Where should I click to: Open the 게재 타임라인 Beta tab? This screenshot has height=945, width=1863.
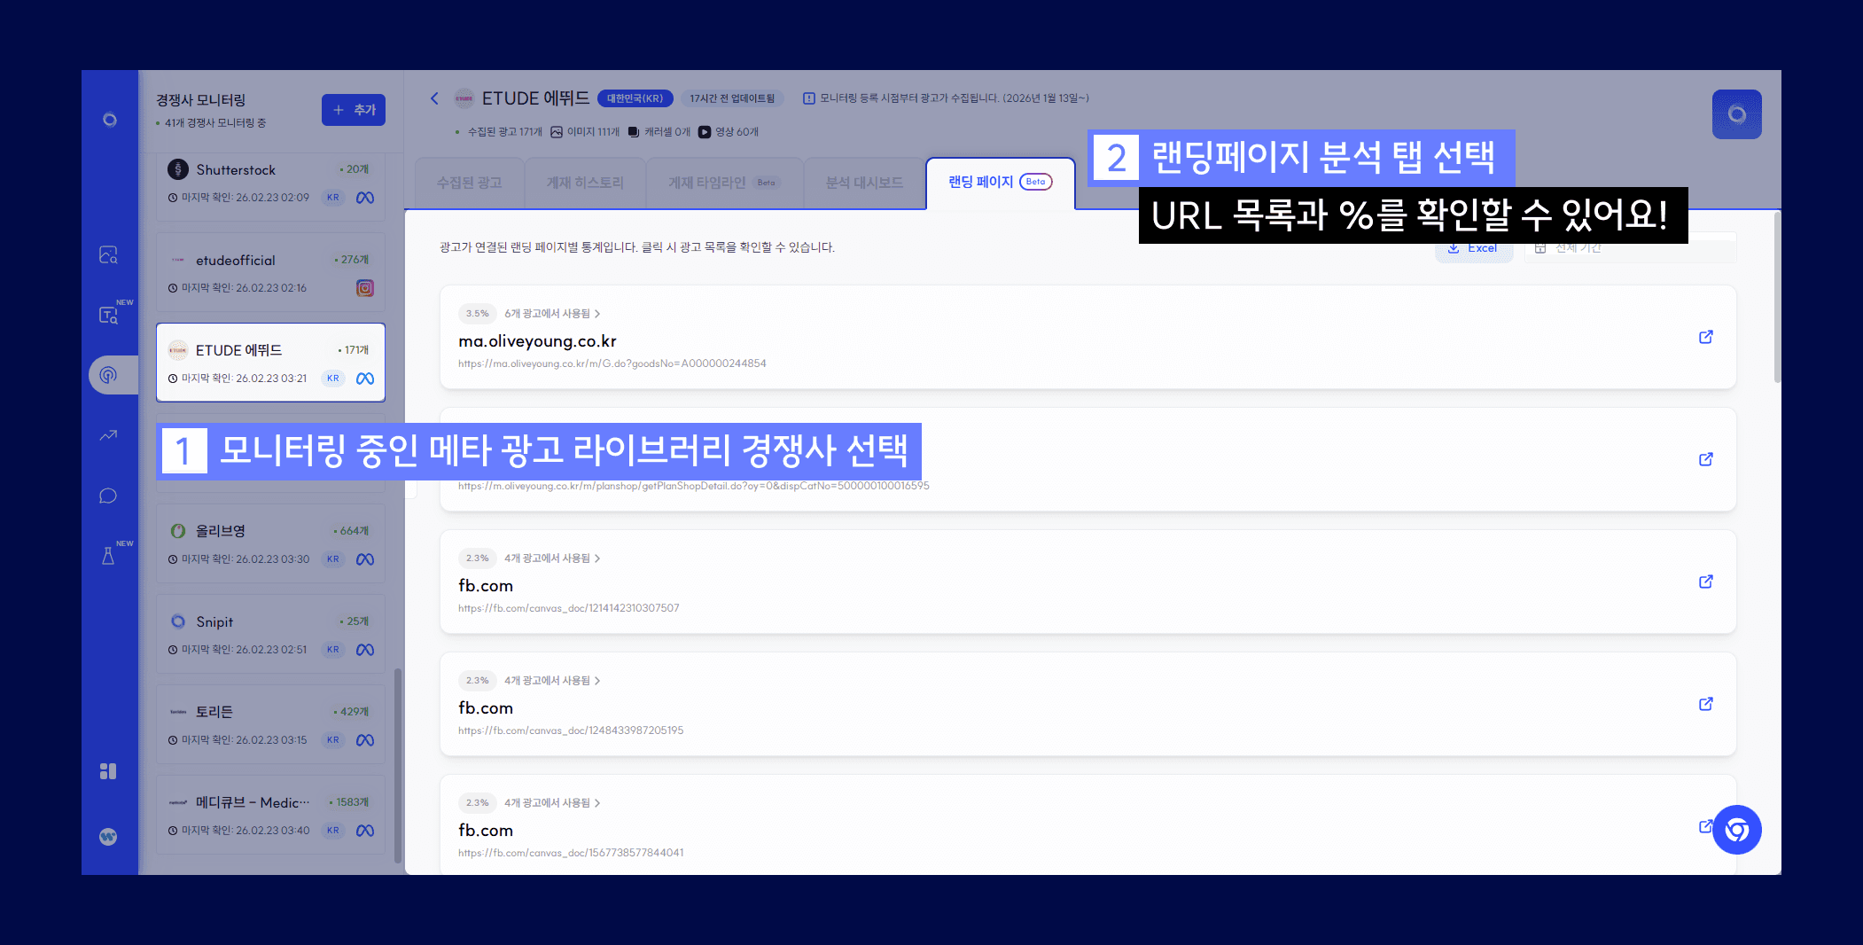pos(724,183)
